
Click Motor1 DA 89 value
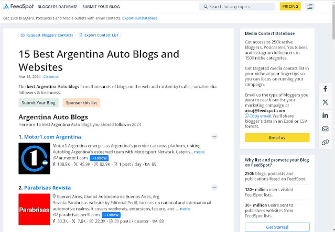tap(150, 164)
